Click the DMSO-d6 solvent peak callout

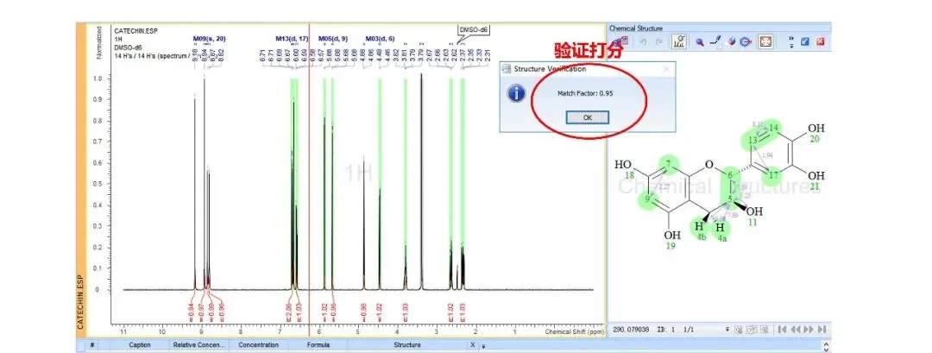(473, 29)
